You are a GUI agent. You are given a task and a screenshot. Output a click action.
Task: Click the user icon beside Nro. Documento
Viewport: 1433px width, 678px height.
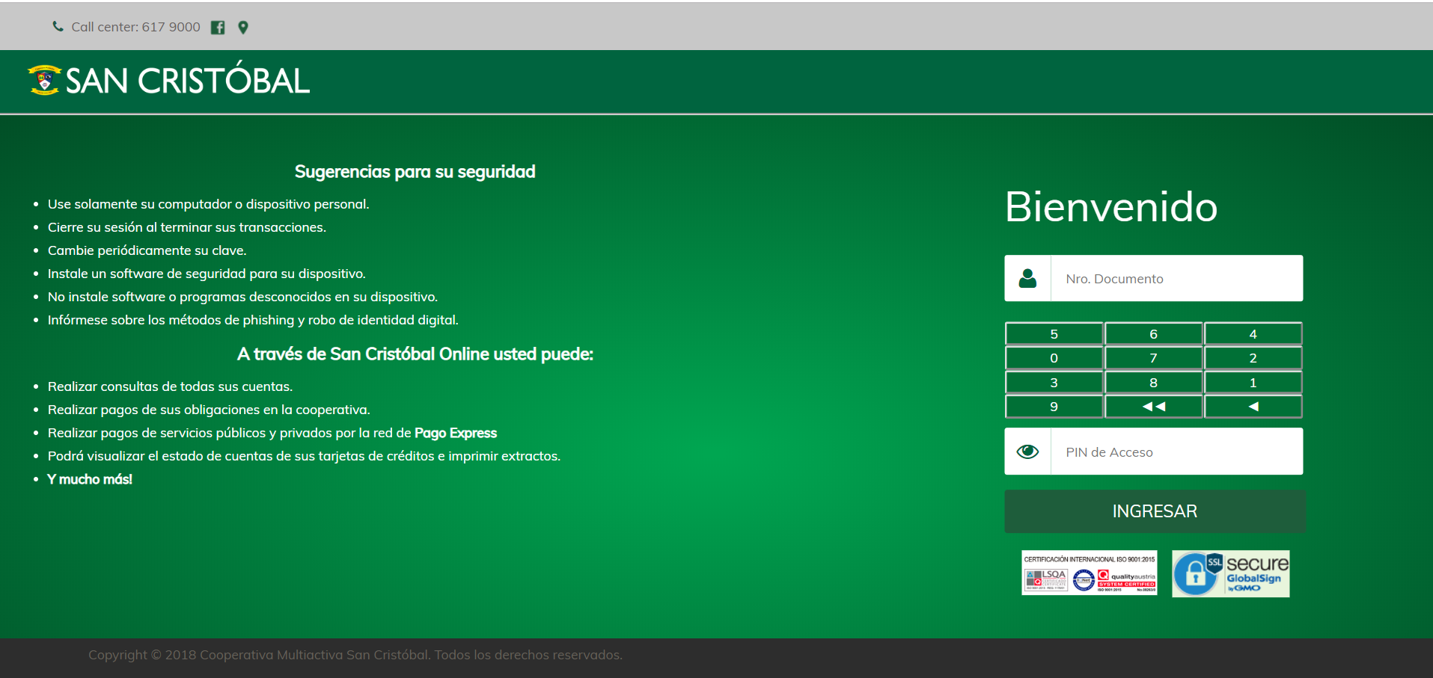1028,279
